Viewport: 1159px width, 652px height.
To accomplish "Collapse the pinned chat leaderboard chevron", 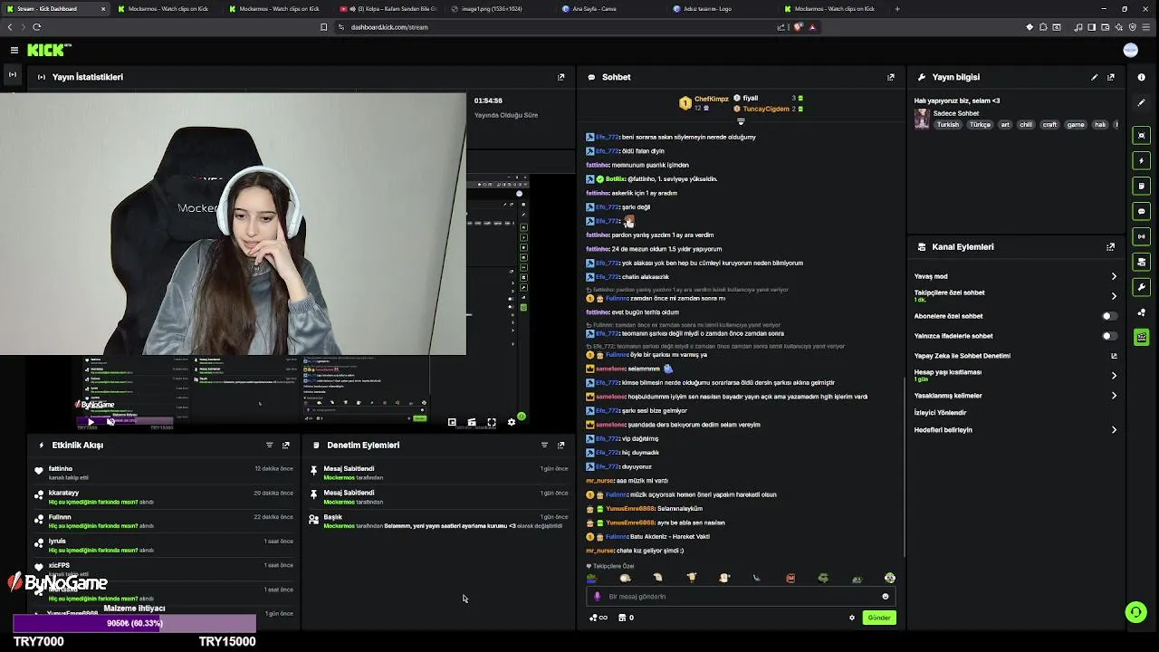I will [x=741, y=121].
